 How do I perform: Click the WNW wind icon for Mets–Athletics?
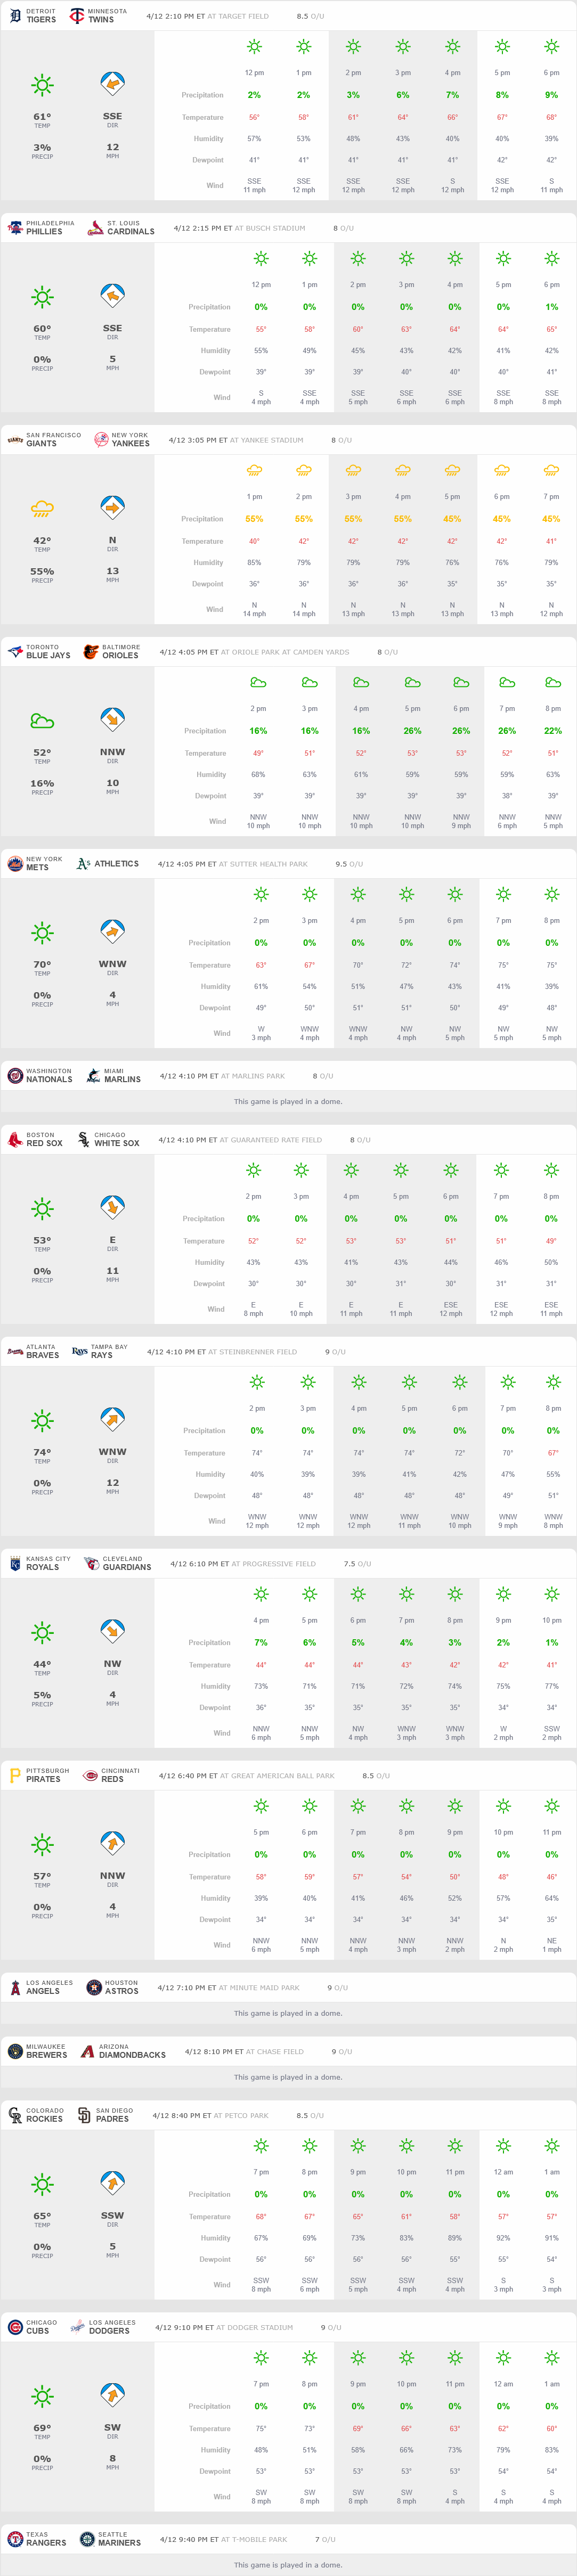[x=112, y=932]
